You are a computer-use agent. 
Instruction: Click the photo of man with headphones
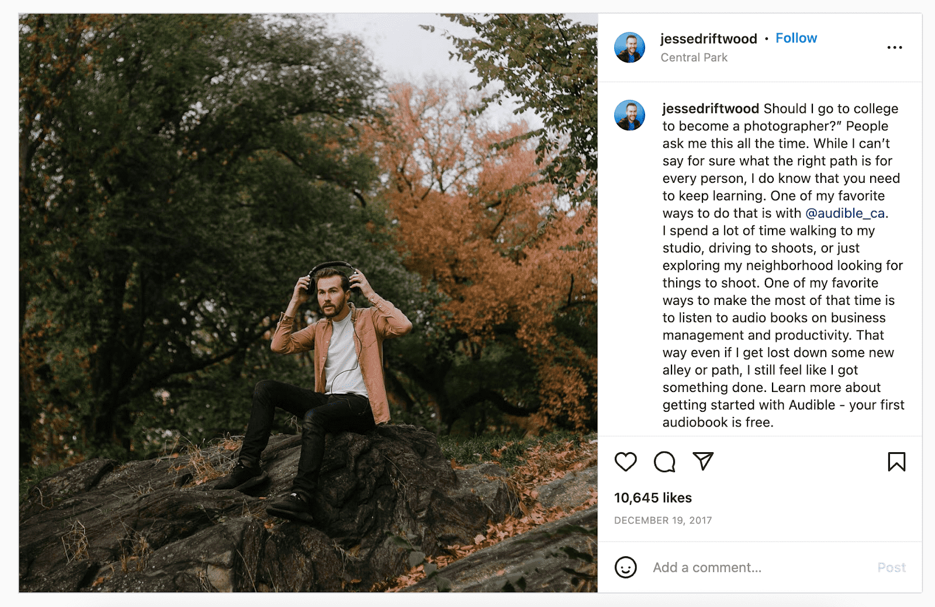[x=308, y=303]
